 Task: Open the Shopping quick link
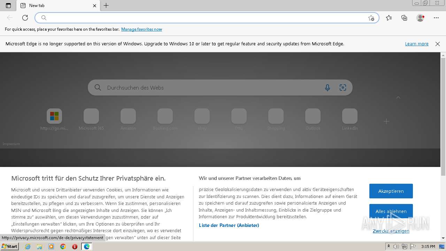point(276,120)
